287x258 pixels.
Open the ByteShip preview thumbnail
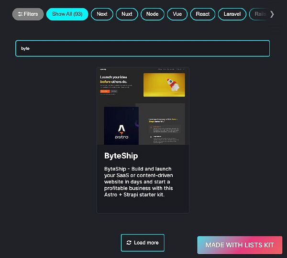pyautogui.click(x=143, y=106)
